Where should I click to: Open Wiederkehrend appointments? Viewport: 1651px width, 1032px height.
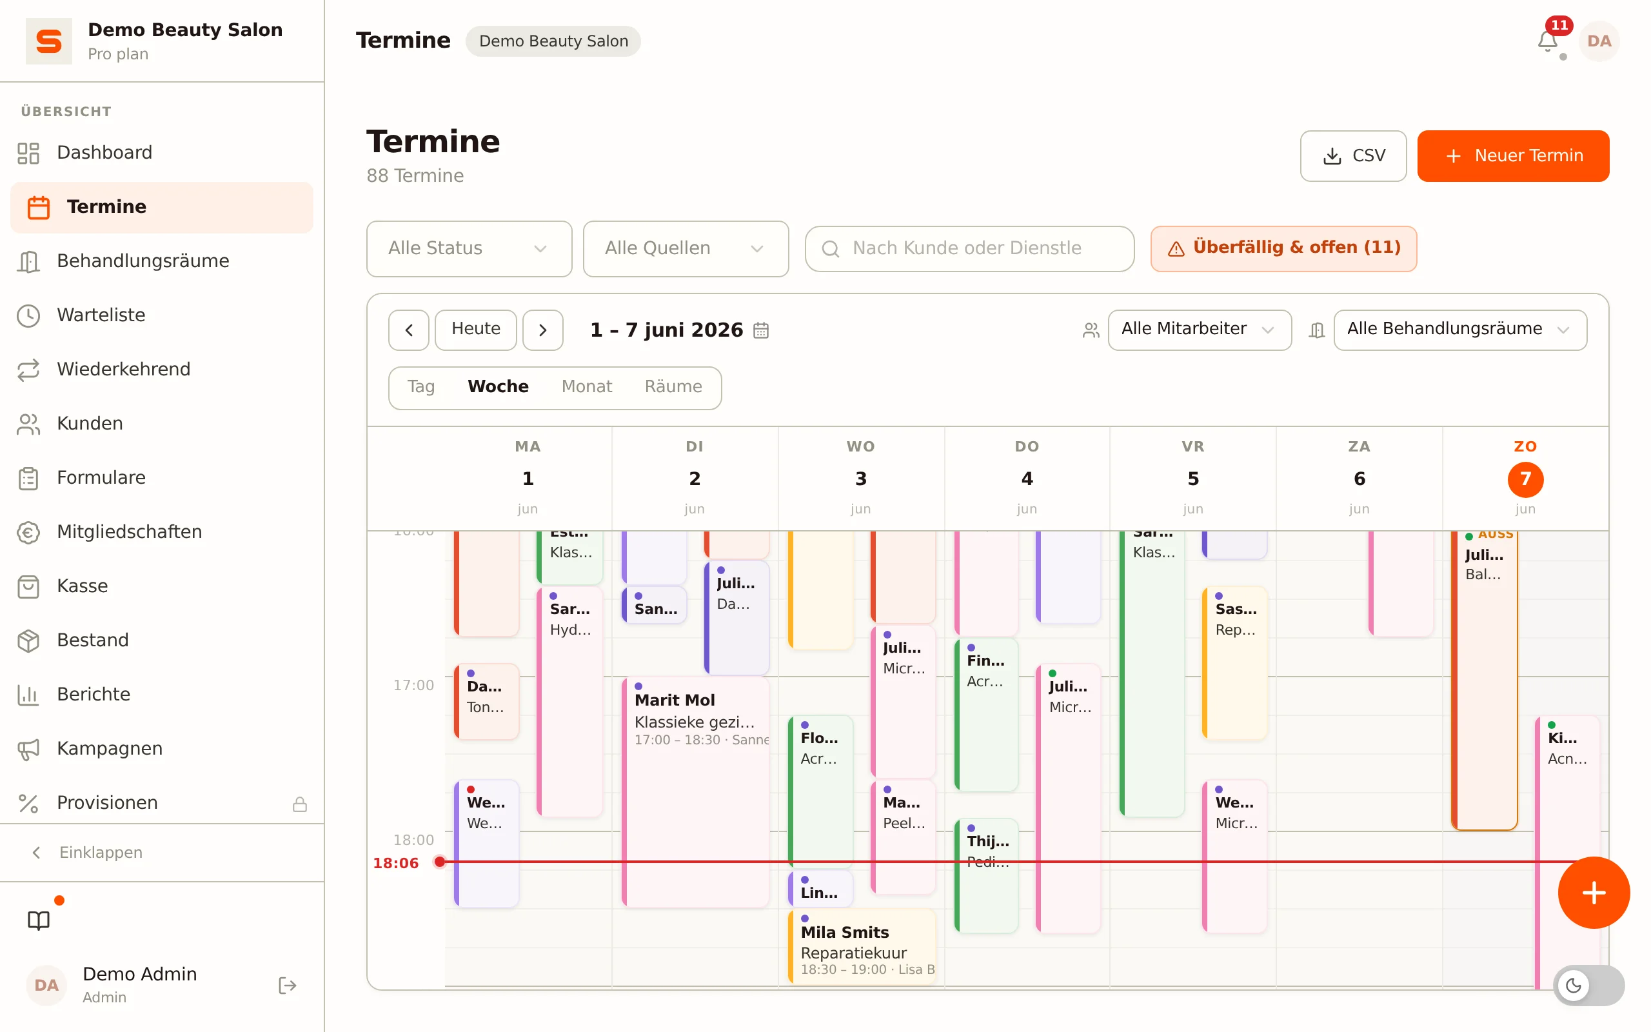(x=162, y=369)
